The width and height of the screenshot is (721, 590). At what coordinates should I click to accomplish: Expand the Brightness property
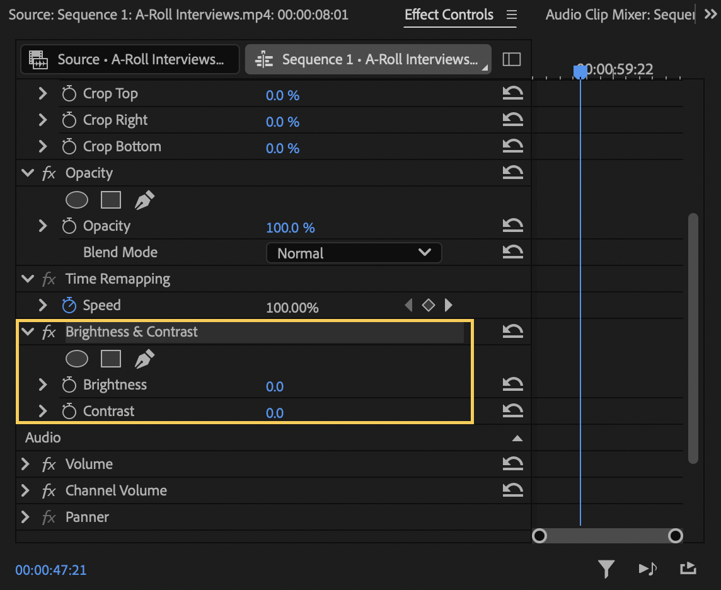pyautogui.click(x=43, y=385)
